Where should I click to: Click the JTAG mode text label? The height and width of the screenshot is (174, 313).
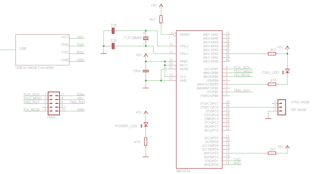pyautogui.click(x=300, y=102)
